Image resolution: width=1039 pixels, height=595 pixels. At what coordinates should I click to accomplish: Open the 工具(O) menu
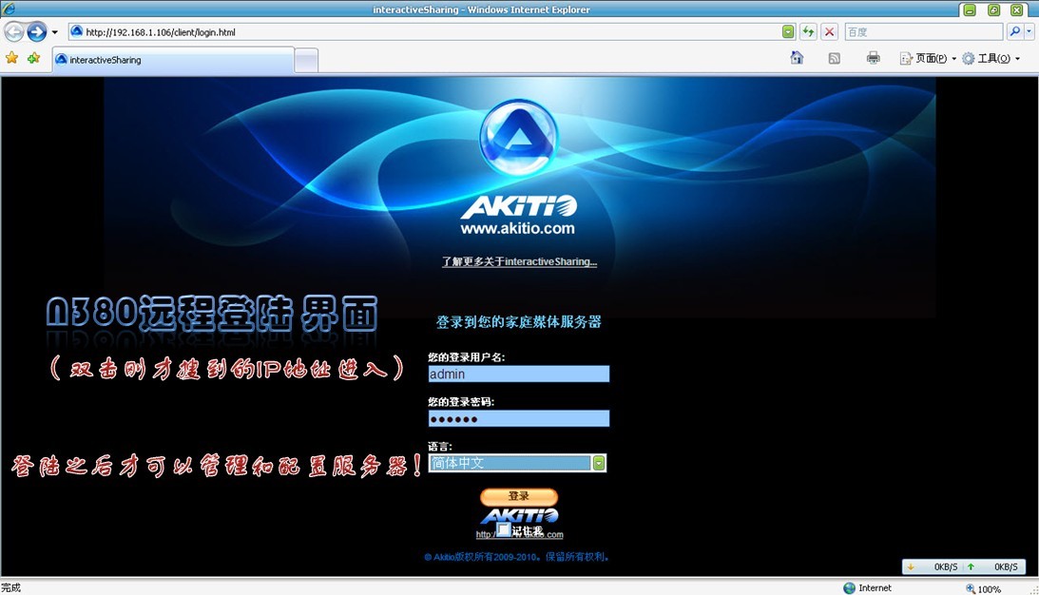point(991,58)
